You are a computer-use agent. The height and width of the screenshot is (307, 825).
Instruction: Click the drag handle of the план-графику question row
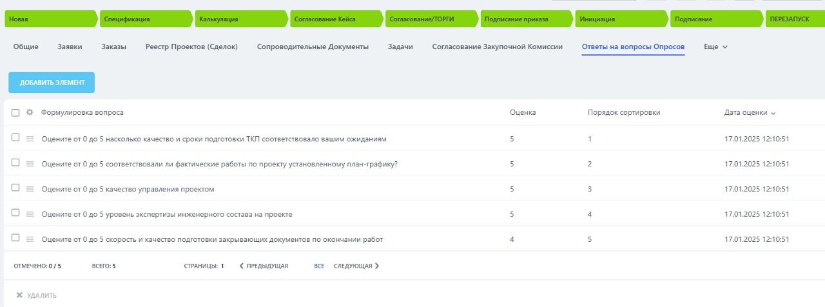pyautogui.click(x=30, y=164)
